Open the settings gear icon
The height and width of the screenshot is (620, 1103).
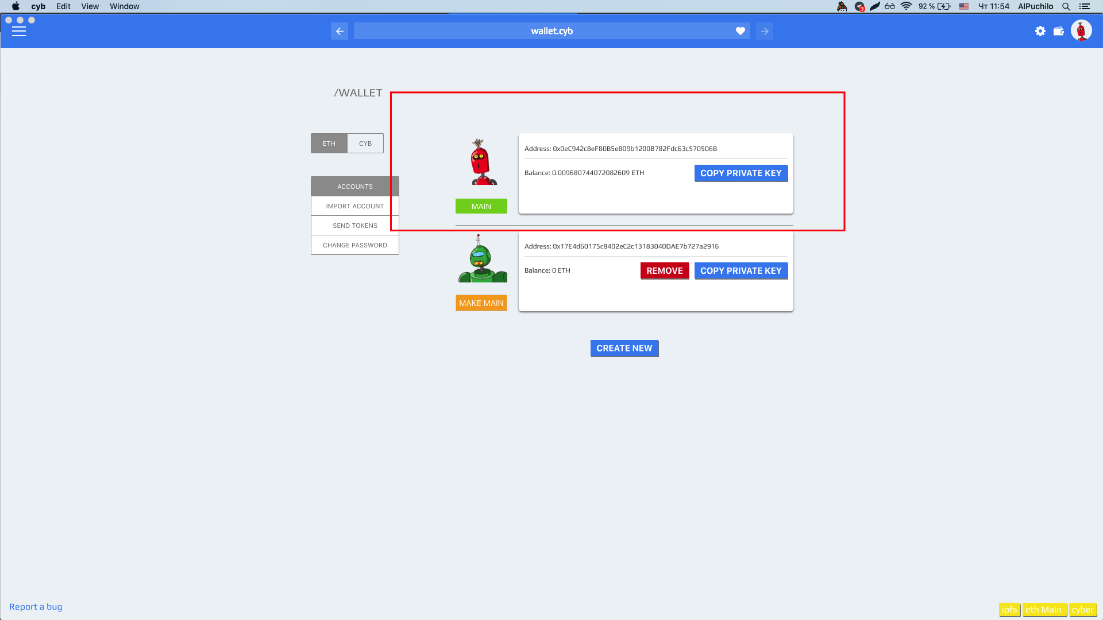[x=1040, y=31]
